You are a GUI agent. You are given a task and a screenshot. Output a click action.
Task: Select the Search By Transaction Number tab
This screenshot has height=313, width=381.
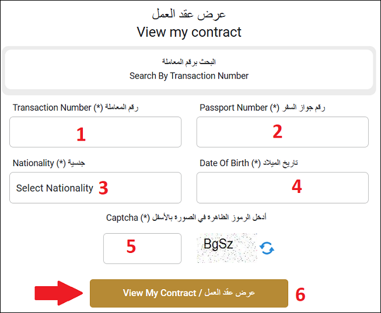click(x=189, y=69)
